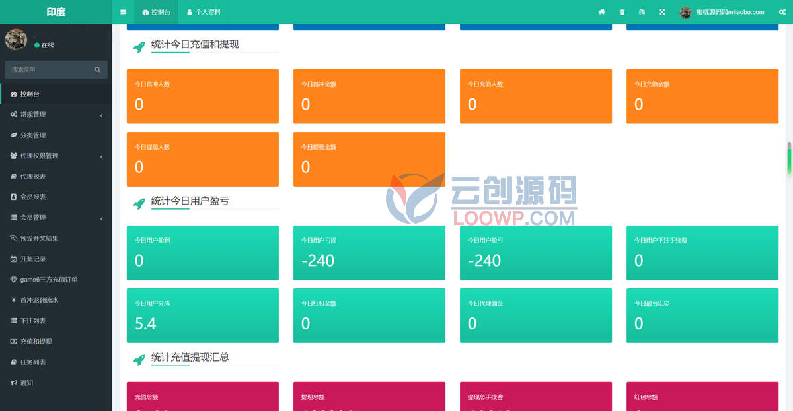The width and height of the screenshot is (793, 411).
Task: Expand the 代理权限管理 submenu arrow
Action: (x=102, y=156)
